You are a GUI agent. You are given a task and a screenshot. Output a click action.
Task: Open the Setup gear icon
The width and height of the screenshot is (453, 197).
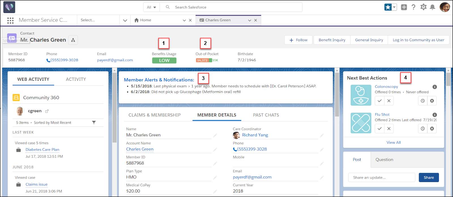click(x=423, y=7)
